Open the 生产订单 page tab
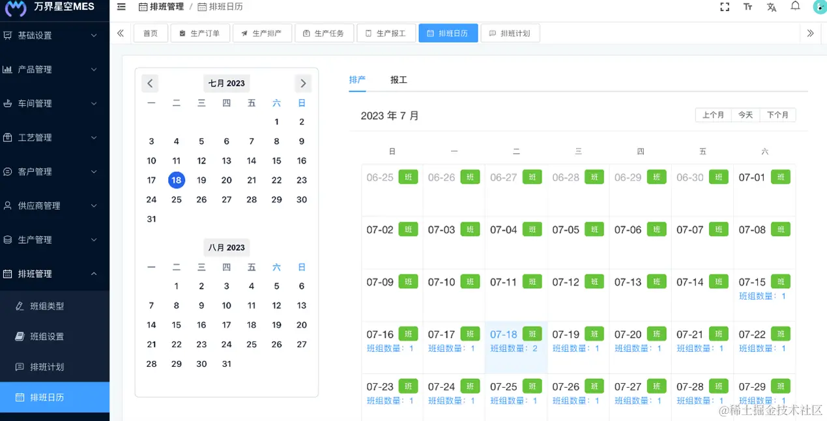This screenshot has height=421, width=827. (x=200, y=33)
